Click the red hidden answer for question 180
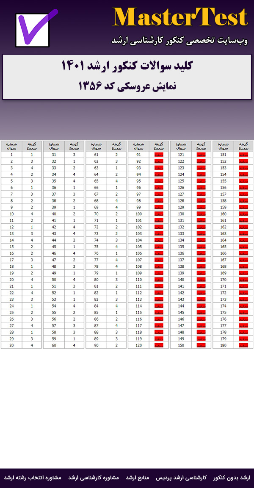The image size is (254, 488). pyautogui.click(x=243, y=345)
